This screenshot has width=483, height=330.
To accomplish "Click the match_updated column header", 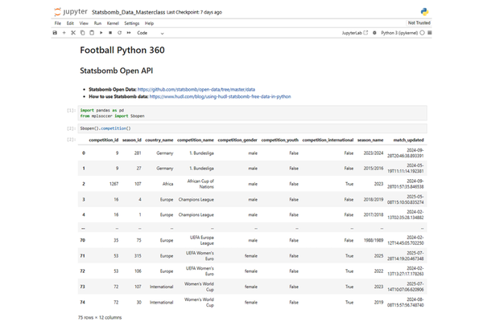I will coord(408,141).
